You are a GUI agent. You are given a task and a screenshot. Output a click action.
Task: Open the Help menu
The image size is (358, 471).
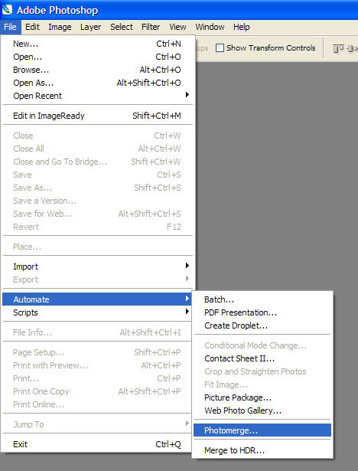pyautogui.click(x=241, y=27)
